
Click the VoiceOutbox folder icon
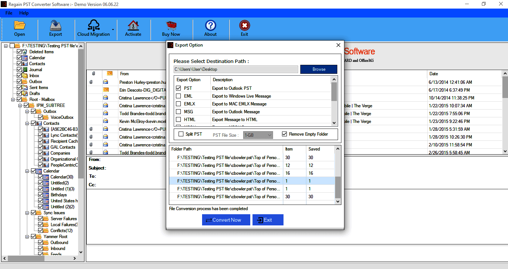[46, 117]
